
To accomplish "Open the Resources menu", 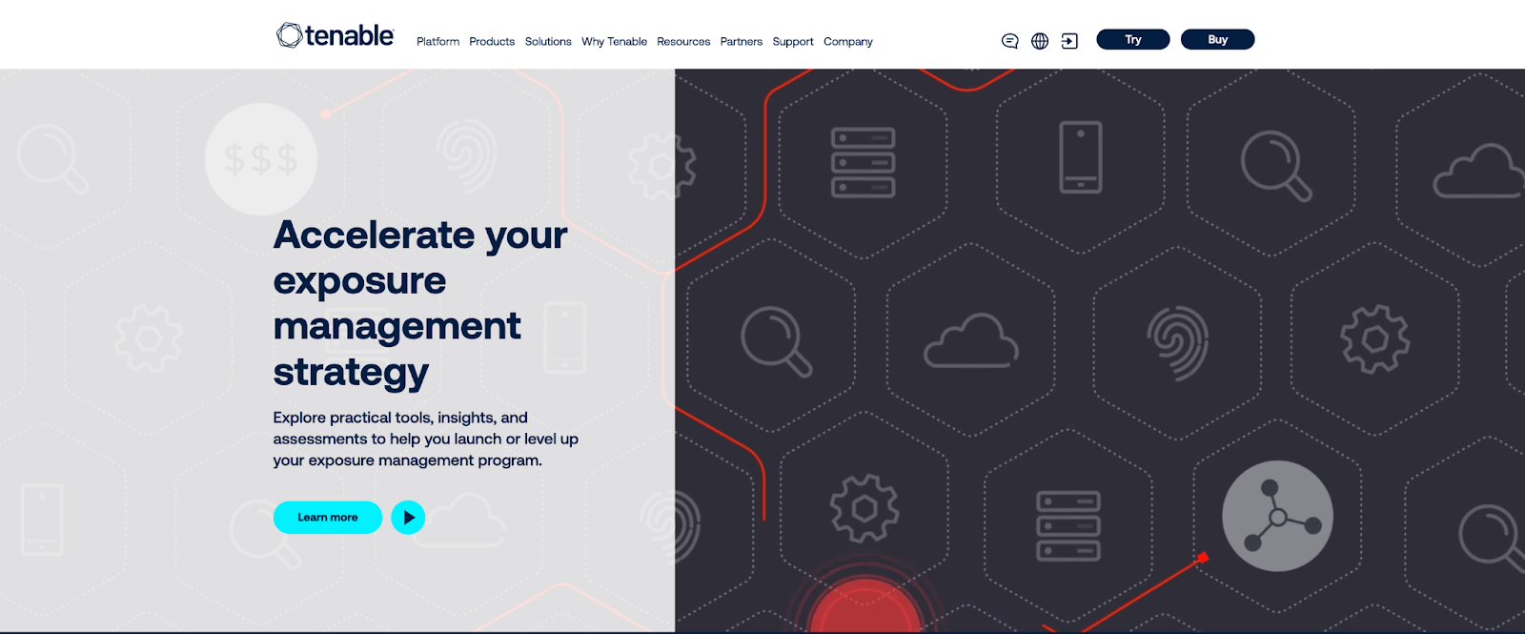I will [x=683, y=42].
